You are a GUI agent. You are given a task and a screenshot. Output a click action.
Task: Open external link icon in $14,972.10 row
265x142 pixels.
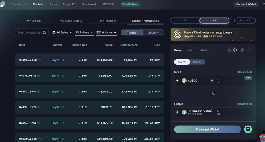(62, 123)
